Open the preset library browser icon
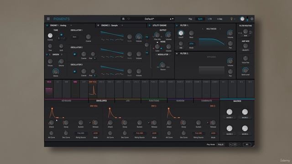292x164 pixels. click(123, 19)
